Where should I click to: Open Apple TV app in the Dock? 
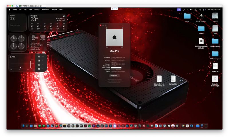81,126
